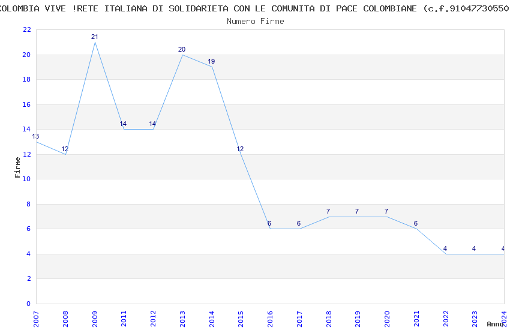Image resolution: width=510 pixels, height=330 pixels.
Task: Click the data label 14 for 2011
Action: click(x=123, y=124)
